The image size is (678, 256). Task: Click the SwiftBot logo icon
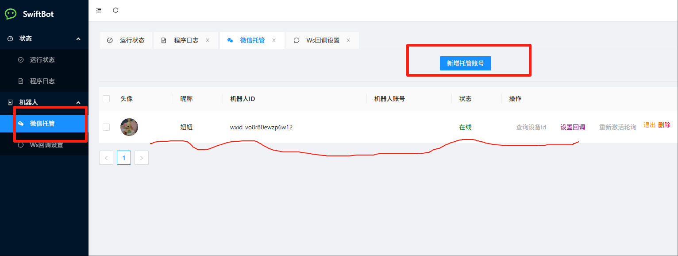11,14
